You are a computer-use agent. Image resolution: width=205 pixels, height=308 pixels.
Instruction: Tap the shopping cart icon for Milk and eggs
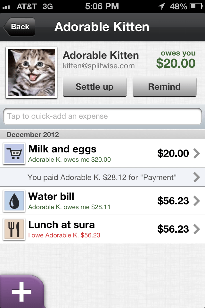pos(14,153)
